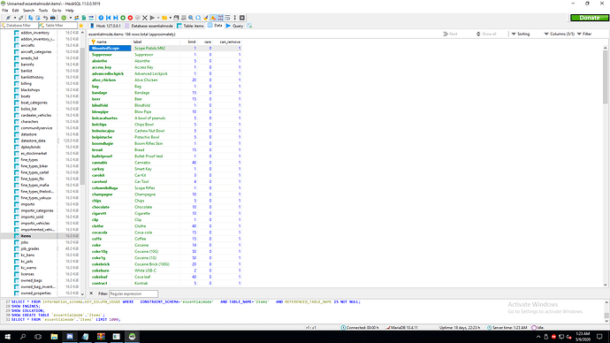The image size is (610, 343).
Task: Select the characters table in tree
Action: tap(29, 122)
